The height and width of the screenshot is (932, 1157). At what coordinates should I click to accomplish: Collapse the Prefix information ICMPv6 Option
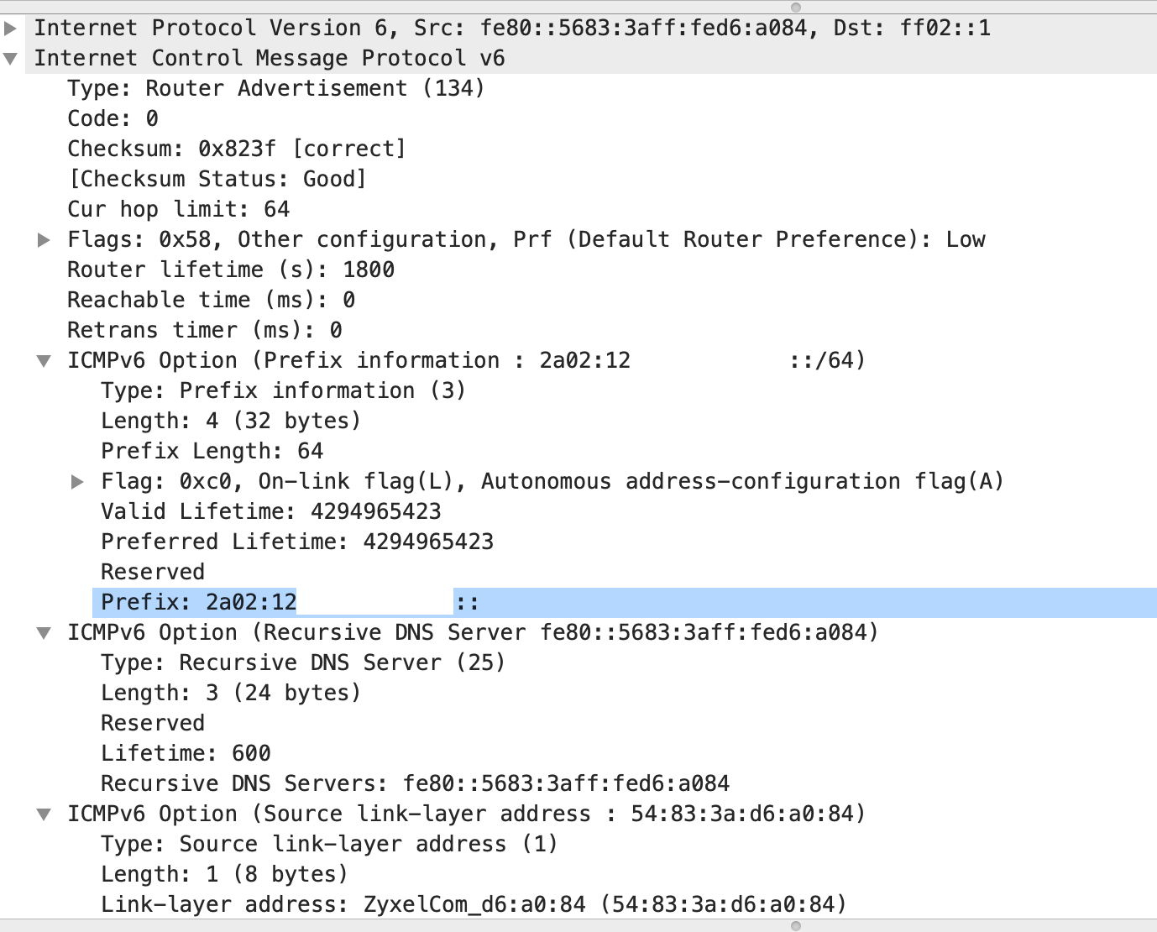click(44, 360)
